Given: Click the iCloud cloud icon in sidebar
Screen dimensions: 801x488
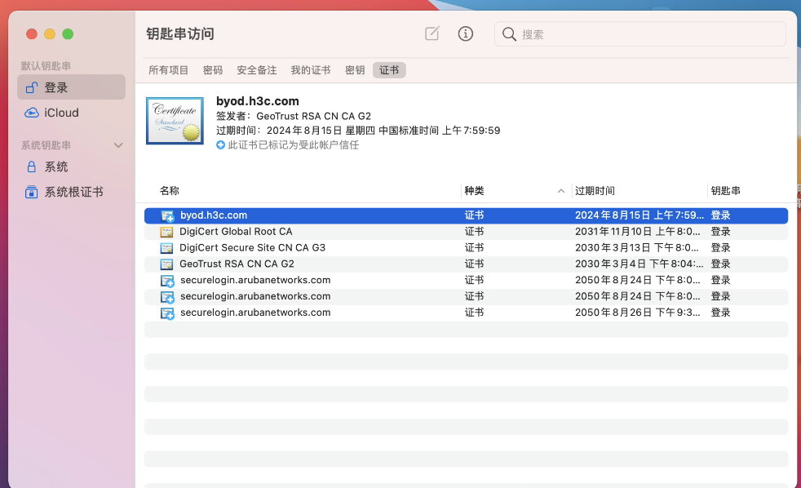Looking at the screenshot, I should point(32,113).
